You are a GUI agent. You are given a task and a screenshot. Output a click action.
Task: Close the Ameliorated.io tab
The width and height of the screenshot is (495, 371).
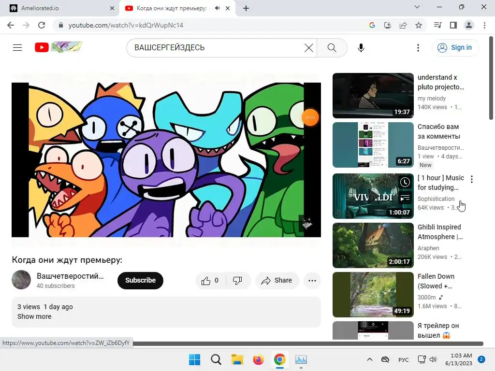pyautogui.click(x=112, y=8)
